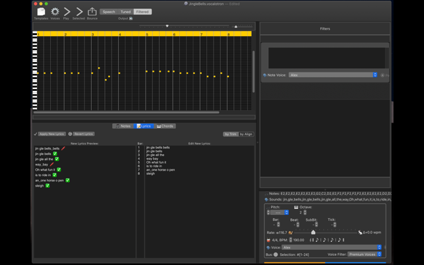Switch output mode to Tuned
Image resolution: width=424 pixels, height=265 pixels.
(x=125, y=12)
